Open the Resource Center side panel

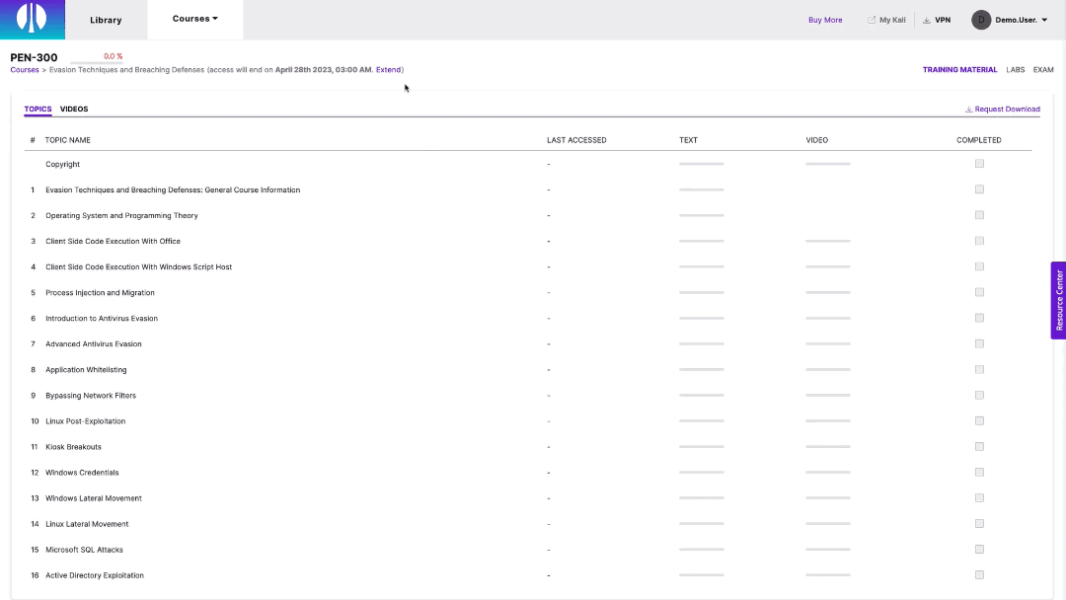point(1057,300)
